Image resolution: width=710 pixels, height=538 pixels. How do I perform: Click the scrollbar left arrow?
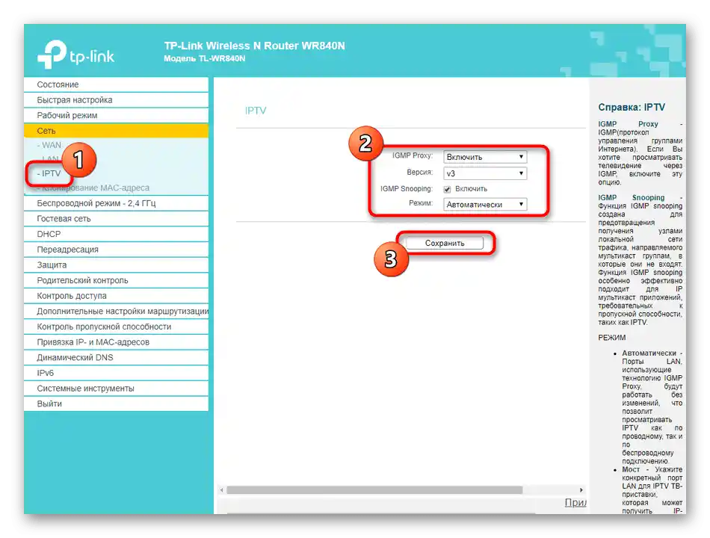[x=221, y=490]
